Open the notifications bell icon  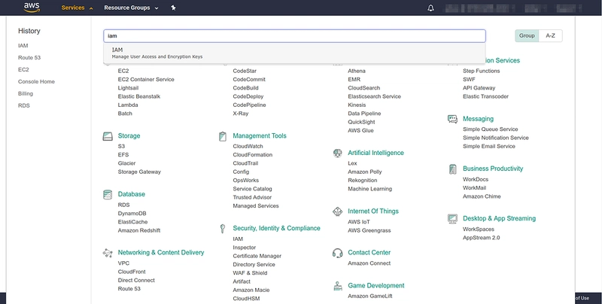pyautogui.click(x=431, y=8)
